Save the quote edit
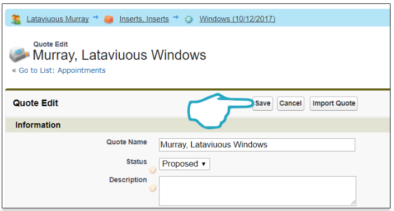 262,103
